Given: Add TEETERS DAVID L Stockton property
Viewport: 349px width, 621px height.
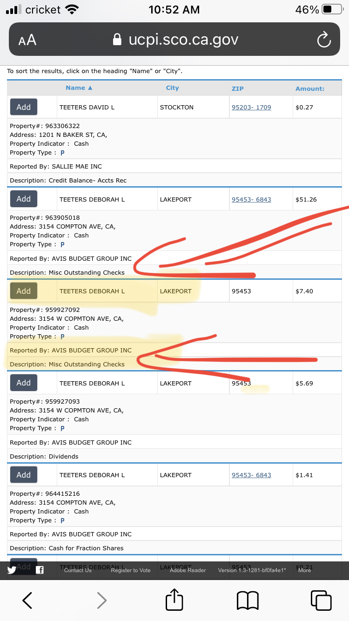Looking at the screenshot, I should pyautogui.click(x=24, y=107).
